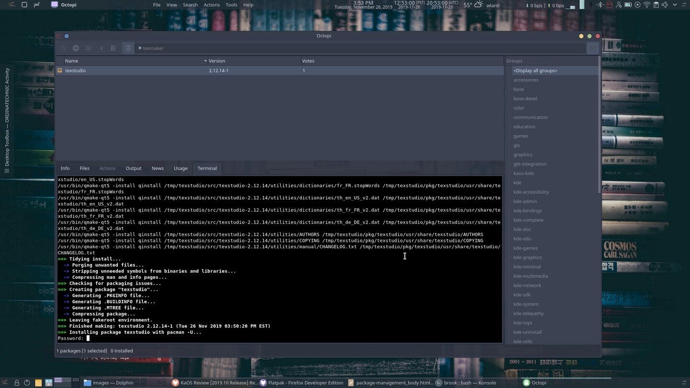Open the media player tray icon
The width and height of the screenshot is (690, 388).
[637, 5]
